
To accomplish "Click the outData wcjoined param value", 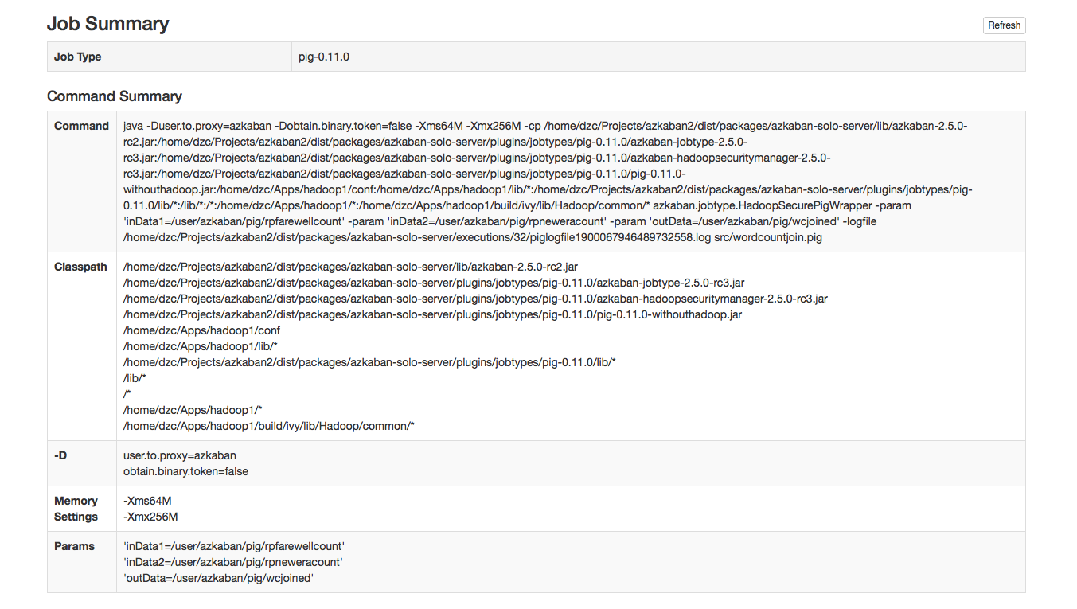I will tap(218, 578).
